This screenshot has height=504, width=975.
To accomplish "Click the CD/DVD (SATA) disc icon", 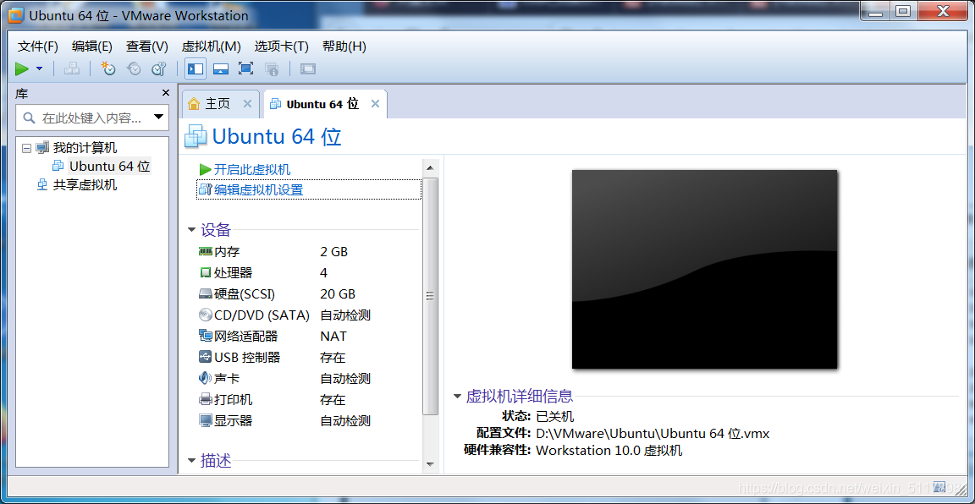I will 205,315.
